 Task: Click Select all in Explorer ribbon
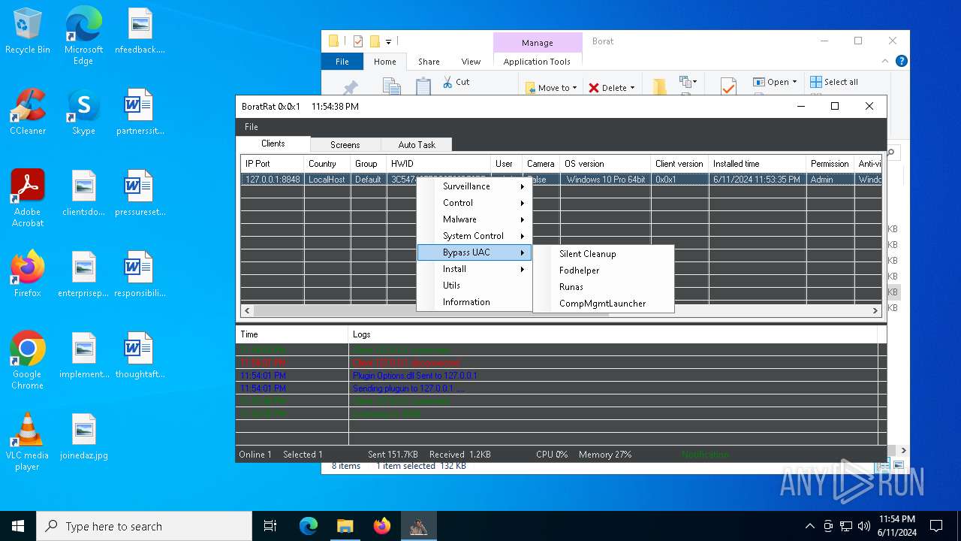(x=834, y=82)
